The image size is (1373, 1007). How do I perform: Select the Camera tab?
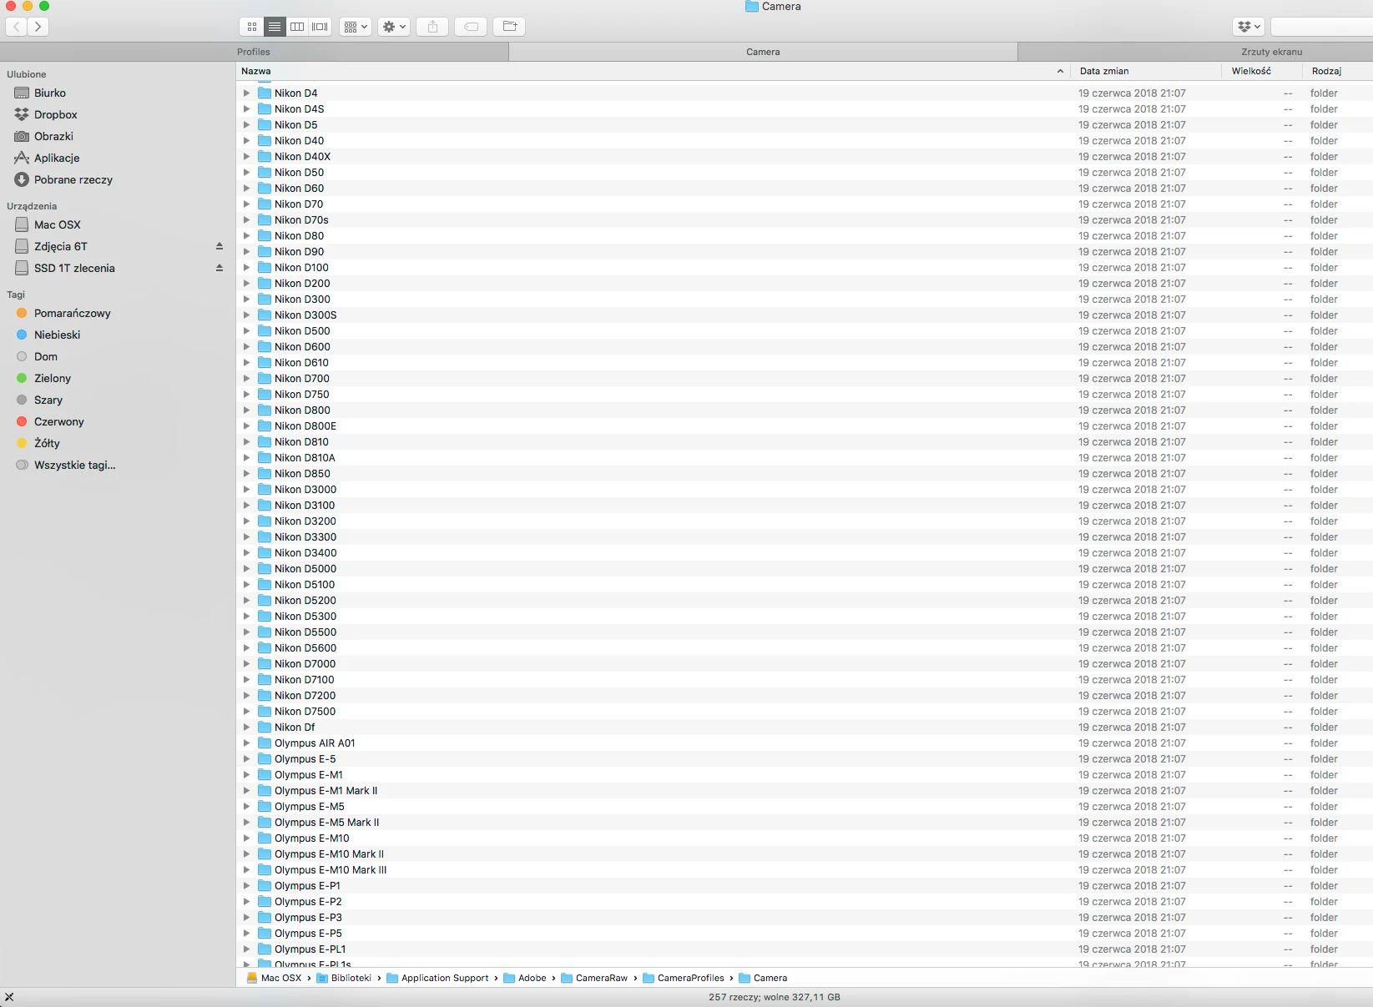763,52
